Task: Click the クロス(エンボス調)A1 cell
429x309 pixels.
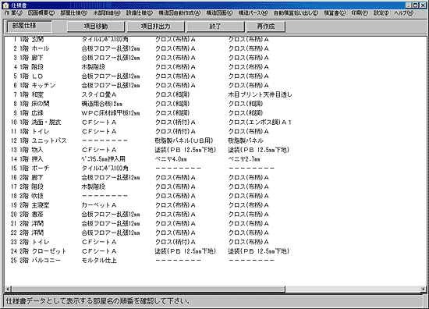Action: point(260,123)
